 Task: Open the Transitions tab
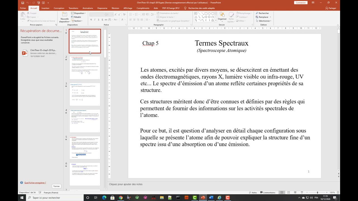[x=73, y=8]
